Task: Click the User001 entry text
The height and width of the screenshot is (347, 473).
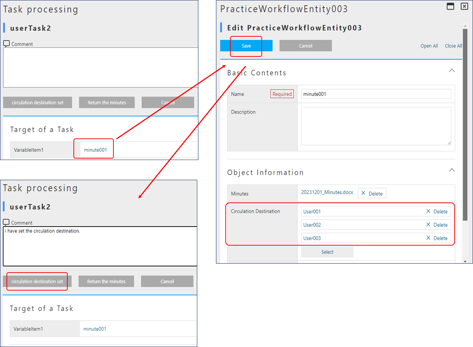Action: [x=312, y=211]
